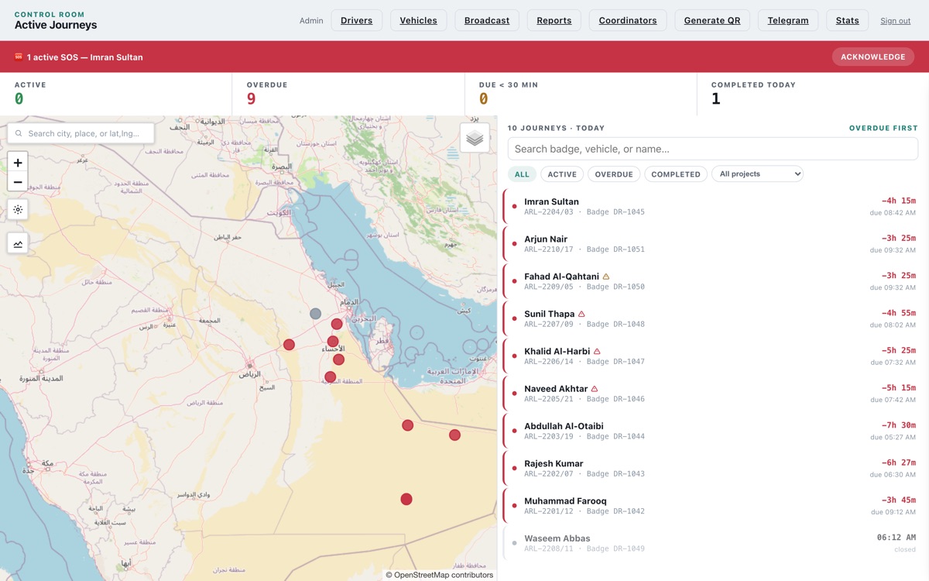Open the Coordinators page
929x581 pixels.
click(x=628, y=20)
